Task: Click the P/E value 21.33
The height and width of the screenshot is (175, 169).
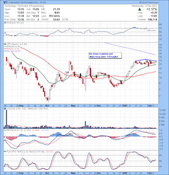Action: (57, 9)
